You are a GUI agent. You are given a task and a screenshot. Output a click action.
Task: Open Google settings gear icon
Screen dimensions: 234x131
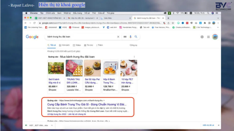click(x=202, y=37)
